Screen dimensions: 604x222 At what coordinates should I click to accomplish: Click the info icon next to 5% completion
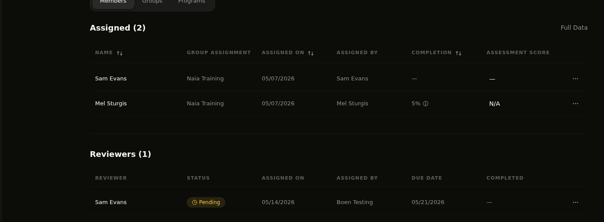pyautogui.click(x=426, y=104)
